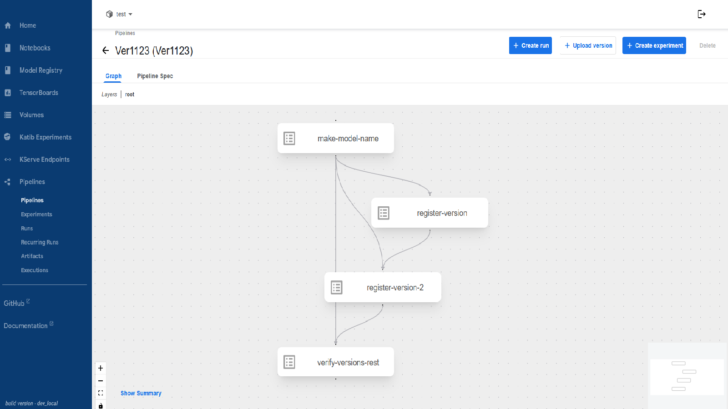Click the Pipelines breadcrumb link
728x409 pixels.
[125, 33]
